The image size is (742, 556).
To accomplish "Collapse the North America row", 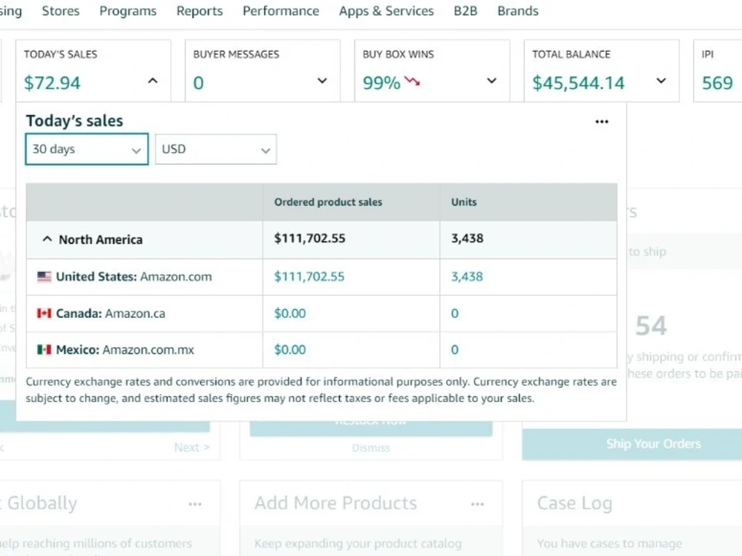I will pos(47,239).
